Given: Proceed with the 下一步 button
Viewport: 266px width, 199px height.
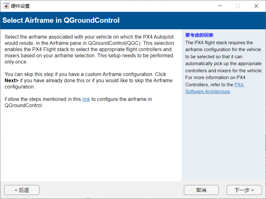Looking at the screenshot, I should point(244,190).
